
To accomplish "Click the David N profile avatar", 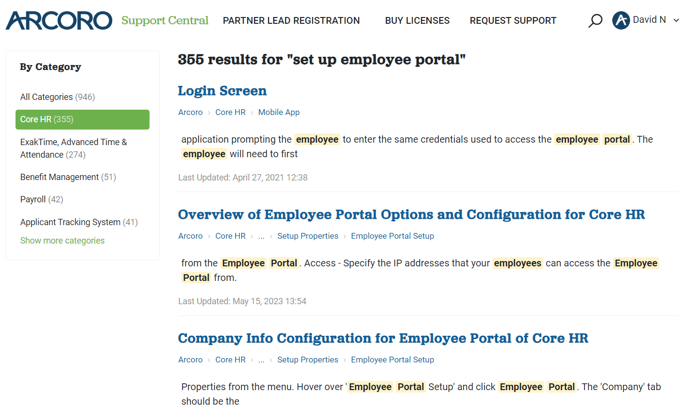I will point(621,20).
